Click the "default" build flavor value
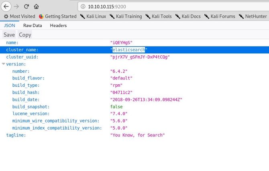 [121, 78]
